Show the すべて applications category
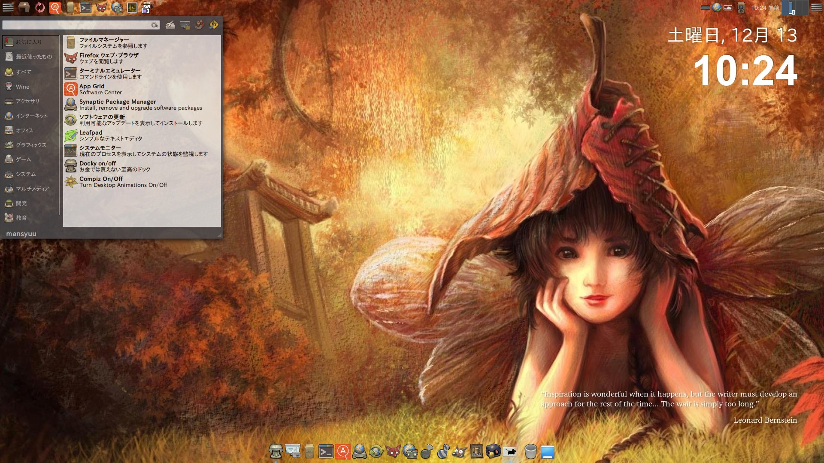Screen dimensions: 824x463 [30, 72]
